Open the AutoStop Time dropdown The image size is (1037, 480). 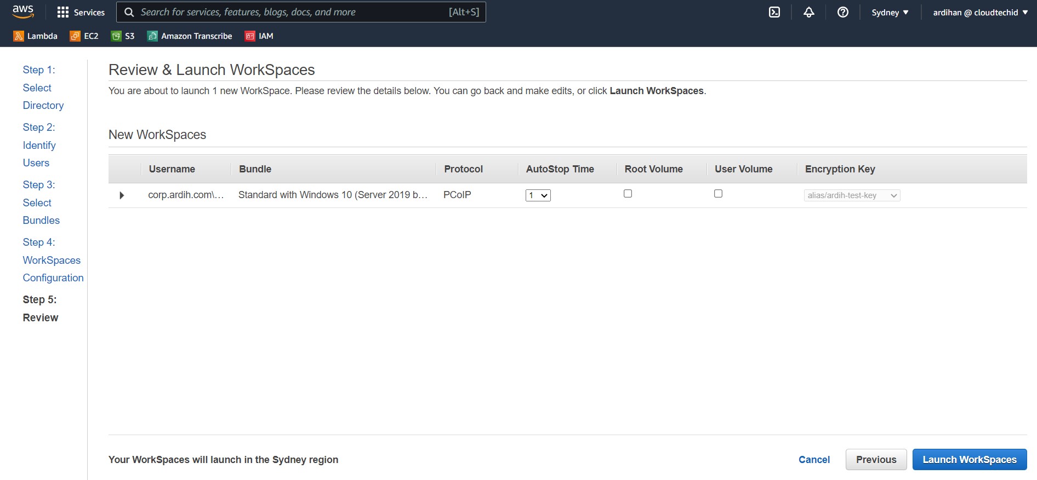click(538, 195)
